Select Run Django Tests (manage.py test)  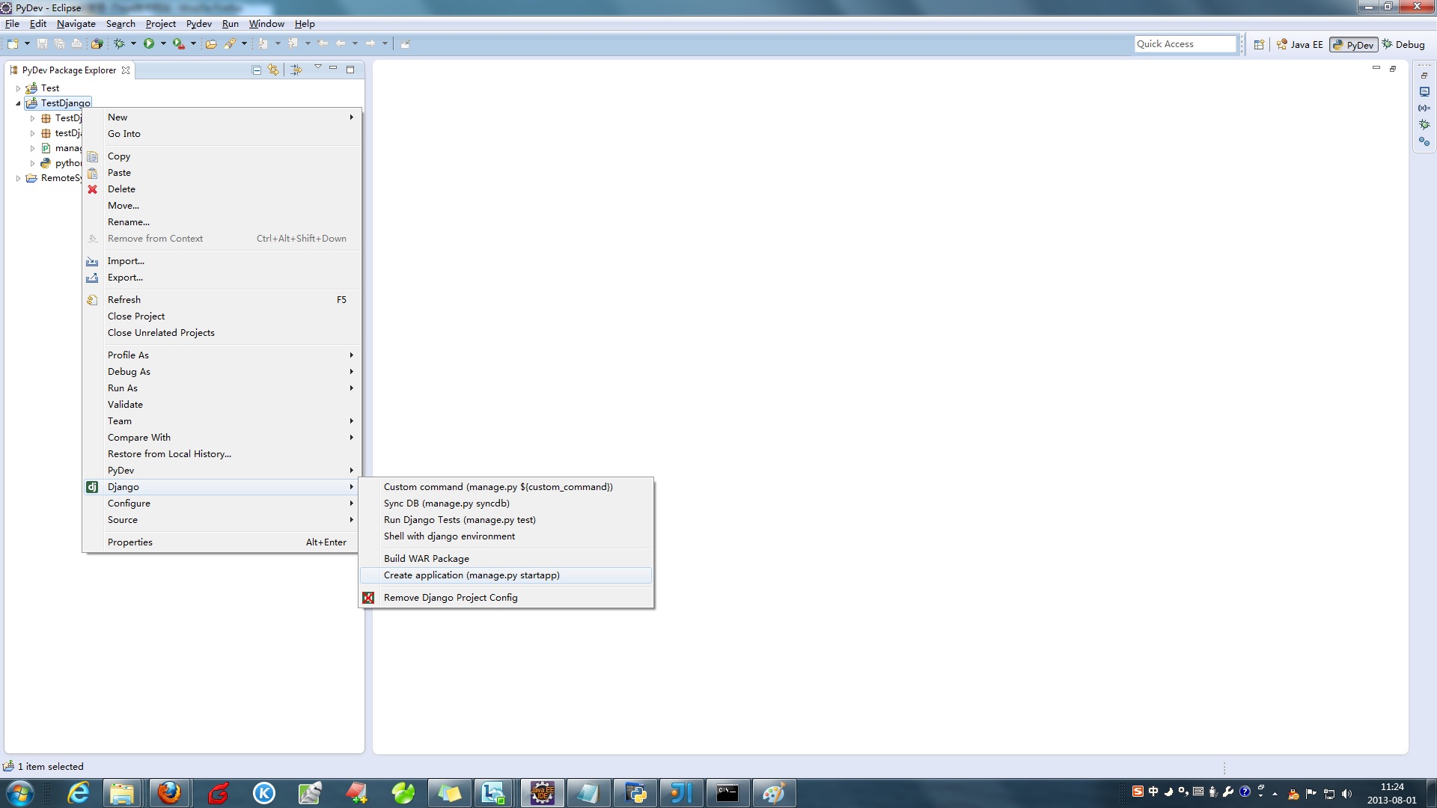pyautogui.click(x=506, y=520)
